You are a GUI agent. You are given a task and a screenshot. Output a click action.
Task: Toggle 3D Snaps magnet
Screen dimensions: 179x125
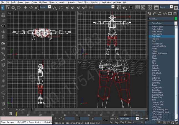click(68, 8)
